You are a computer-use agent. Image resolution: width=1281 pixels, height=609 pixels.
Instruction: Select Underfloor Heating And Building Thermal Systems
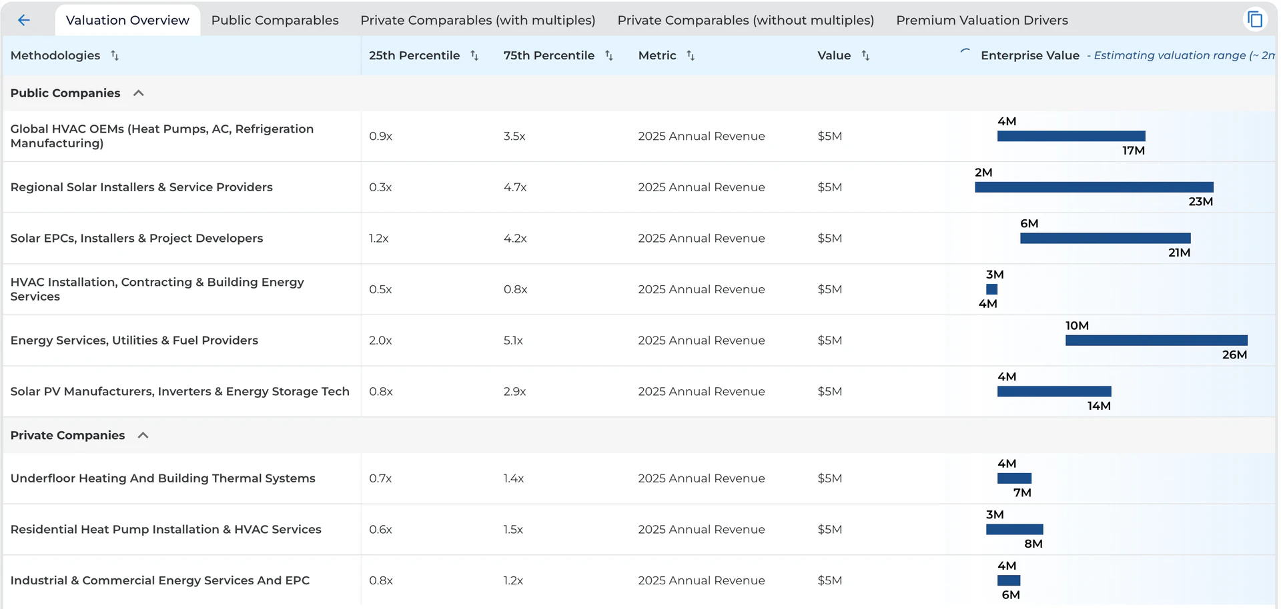pos(163,478)
